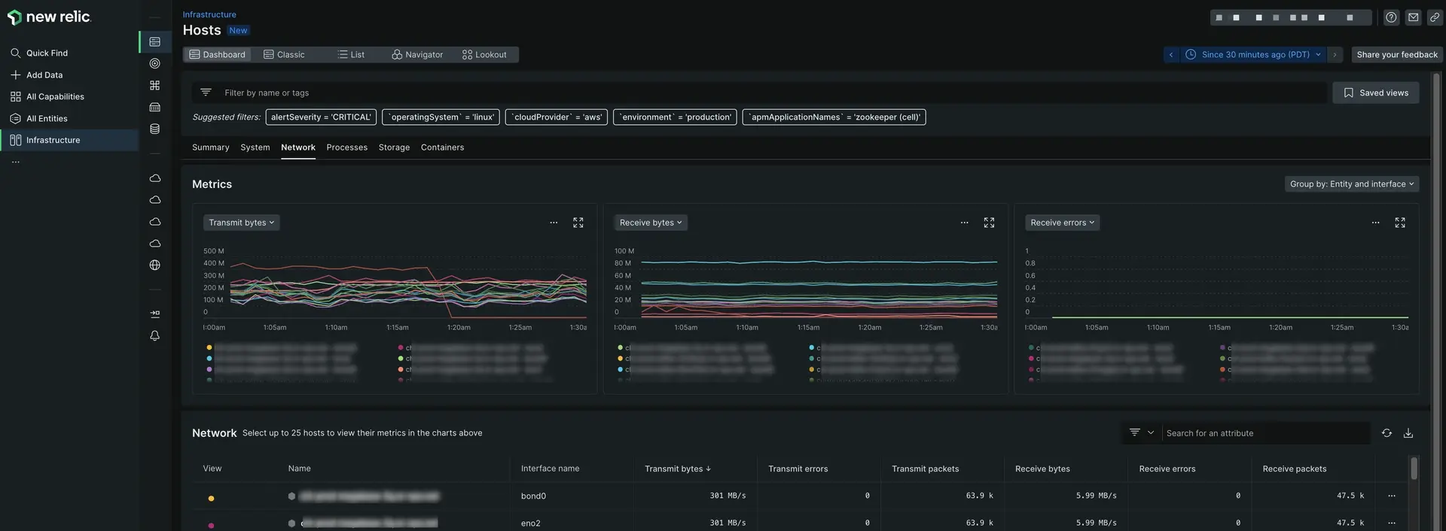The height and width of the screenshot is (531, 1446).
Task: Toggle the pink view dot for eno2 row
Action: [211, 525]
